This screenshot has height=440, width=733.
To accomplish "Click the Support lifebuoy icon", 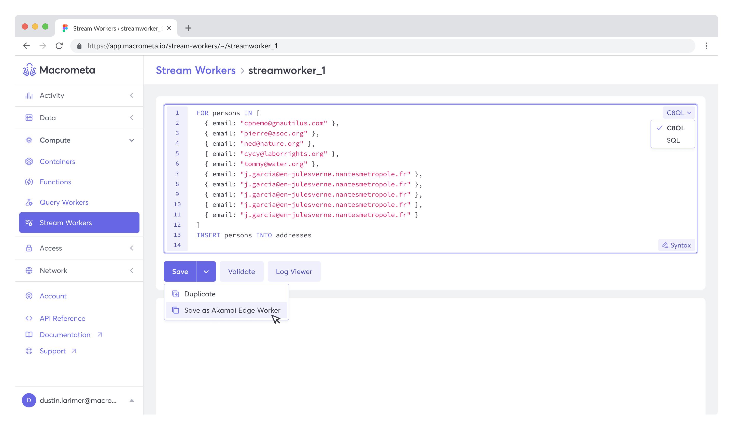I will click(x=29, y=351).
